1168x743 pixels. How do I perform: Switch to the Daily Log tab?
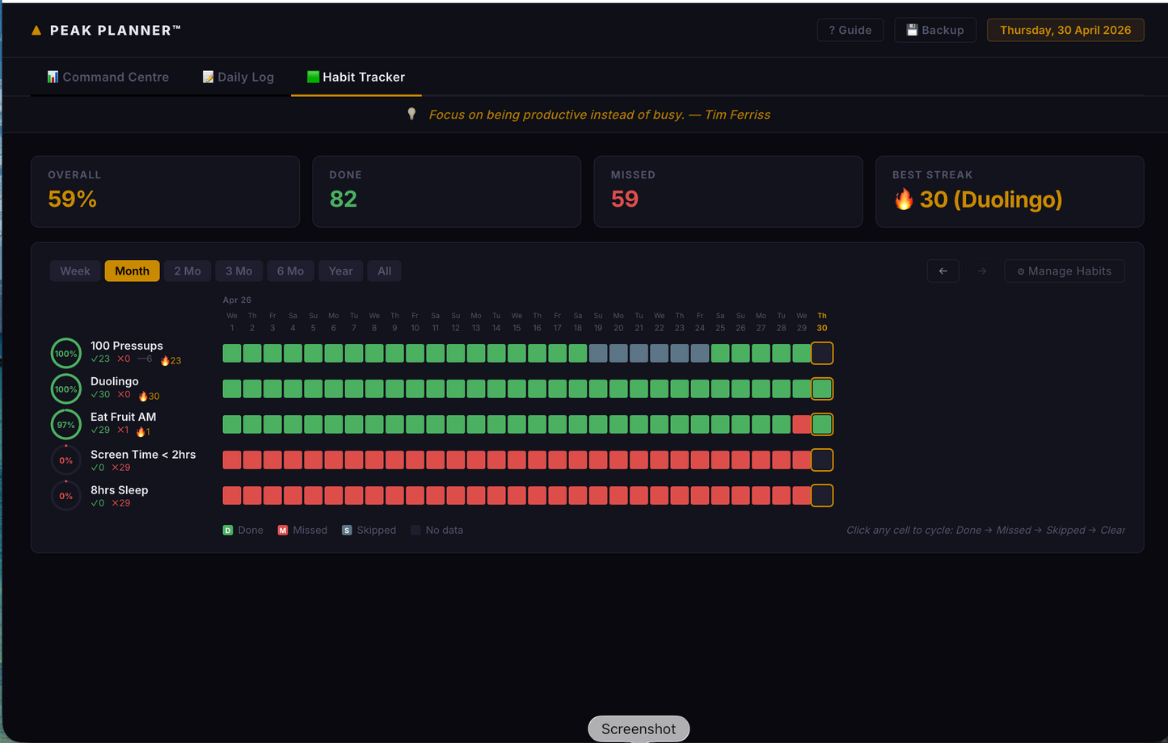[x=238, y=77]
